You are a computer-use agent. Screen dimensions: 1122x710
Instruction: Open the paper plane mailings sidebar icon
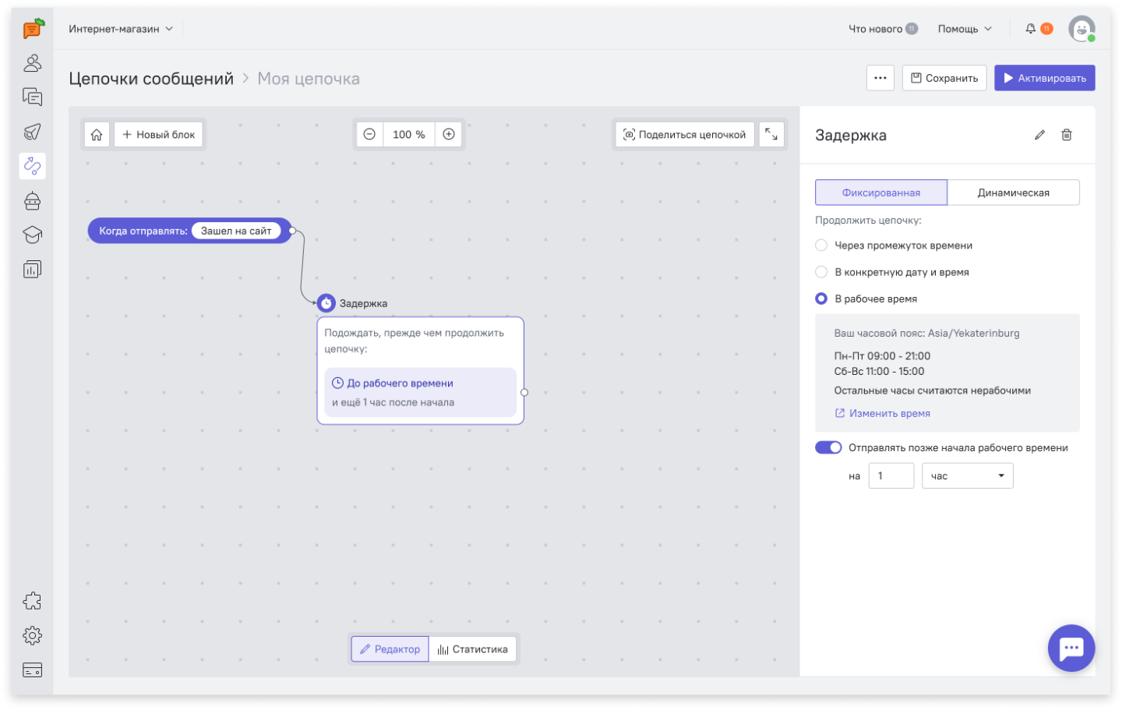(x=33, y=132)
